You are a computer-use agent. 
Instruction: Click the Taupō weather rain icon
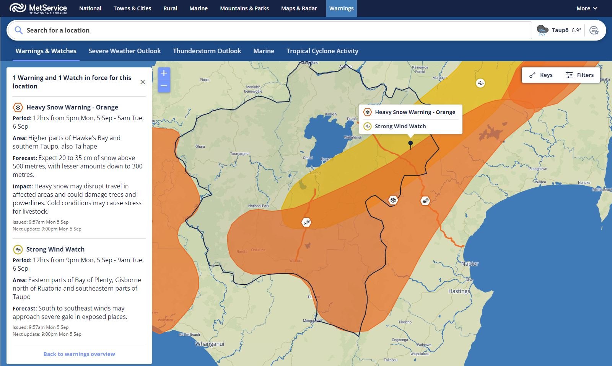[542, 30]
